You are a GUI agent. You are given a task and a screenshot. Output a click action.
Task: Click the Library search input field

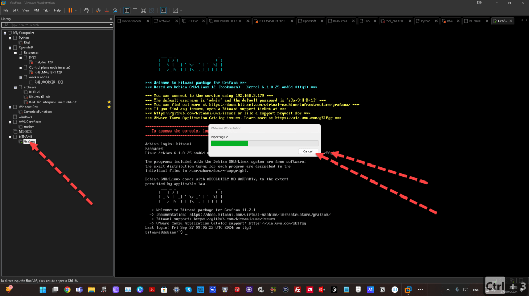coord(57,25)
